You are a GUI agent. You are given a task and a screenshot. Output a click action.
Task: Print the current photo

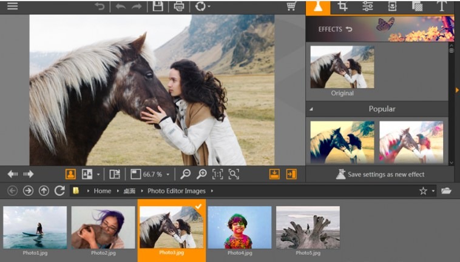click(178, 6)
